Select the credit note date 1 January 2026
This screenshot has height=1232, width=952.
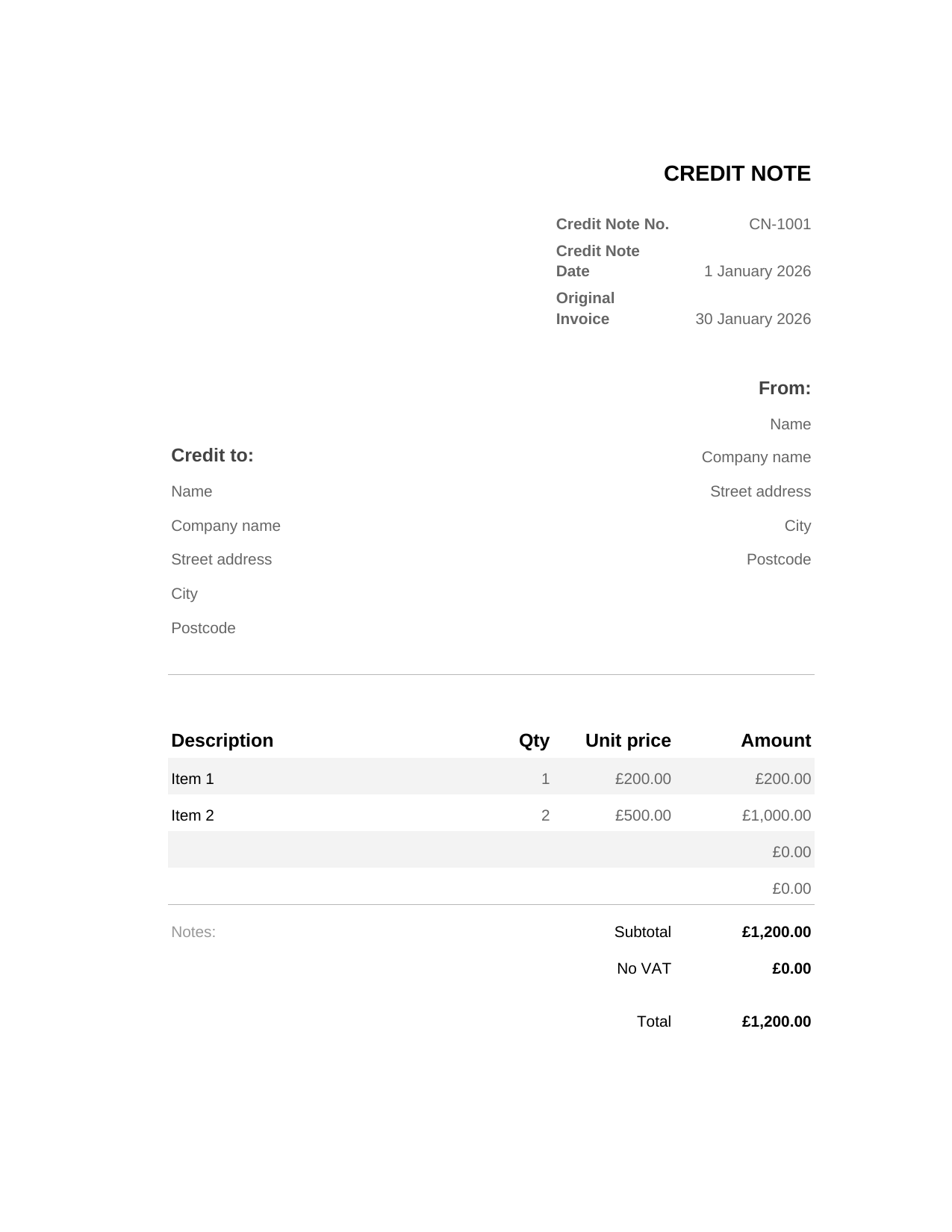757,271
